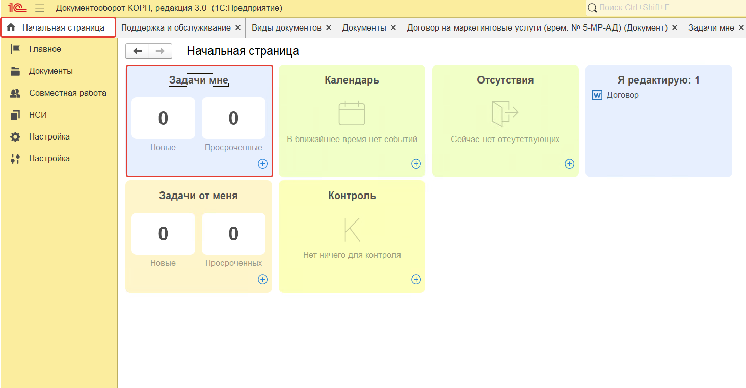The image size is (746, 388).
Task: Open the hamburger main menu icon
Action: pos(40,8)
